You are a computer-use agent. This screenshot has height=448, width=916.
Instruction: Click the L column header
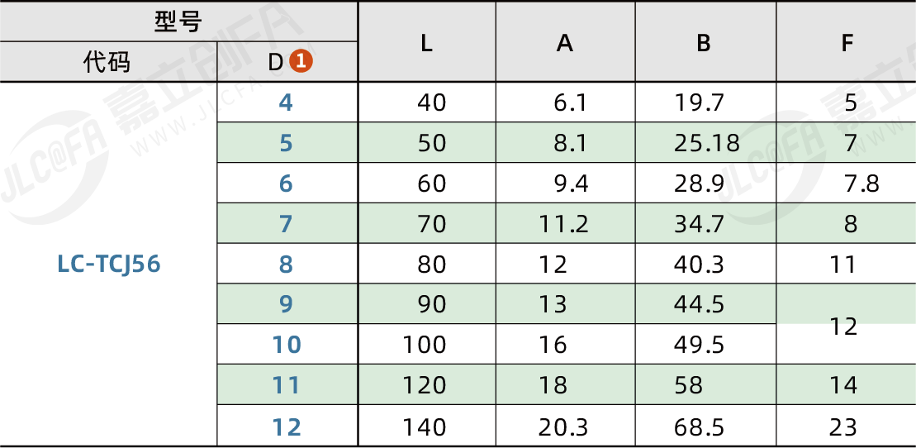pos(426,43)
